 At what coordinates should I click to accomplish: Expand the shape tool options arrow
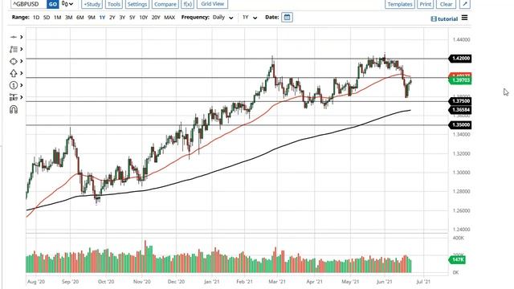click(22, 61)
